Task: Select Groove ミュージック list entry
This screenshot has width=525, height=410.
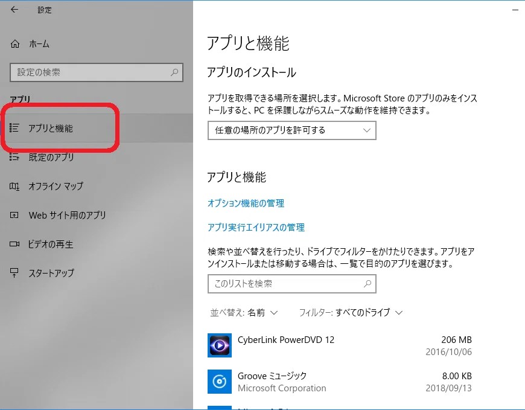Action: [x=340, y=382]
